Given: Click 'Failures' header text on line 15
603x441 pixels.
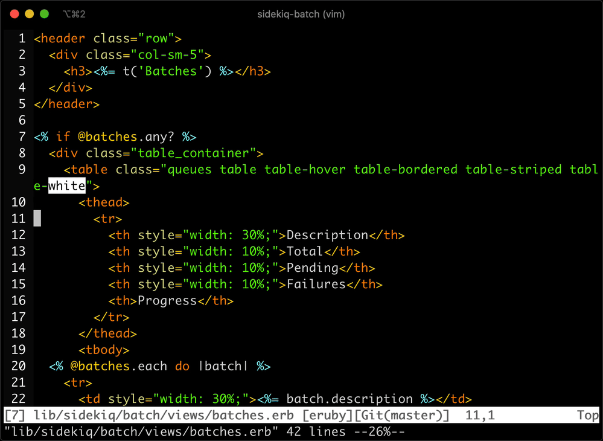Looking at the screenshot, I should click(x=316, y=284).
